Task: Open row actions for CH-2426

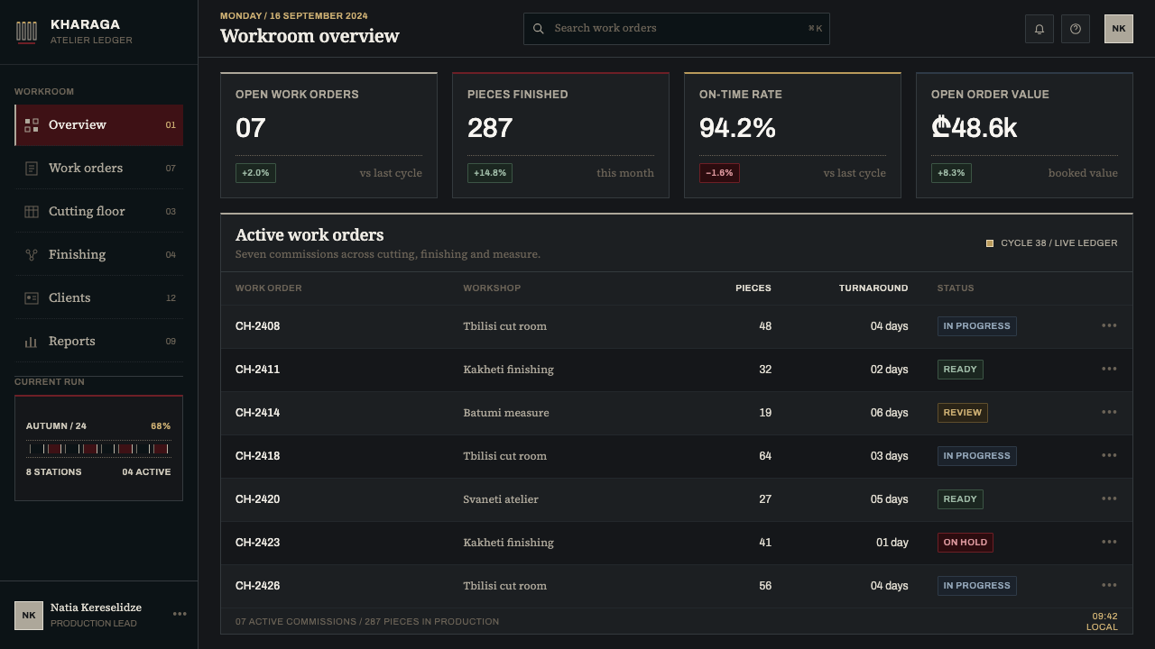Action: [x=1109, y=586]
